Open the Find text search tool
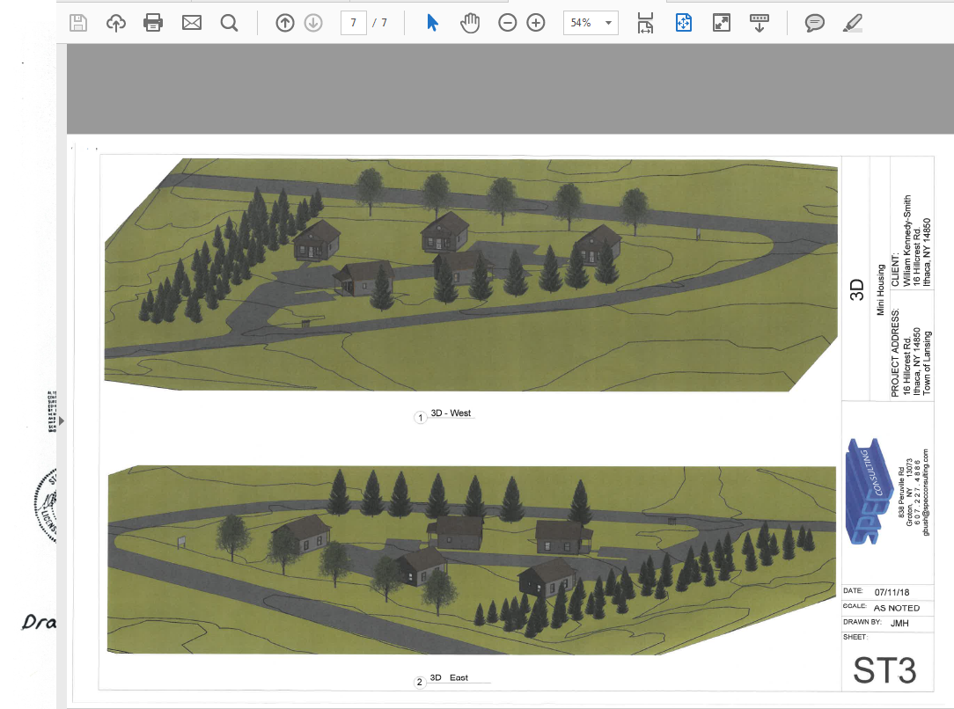Image resolution: width=954 pixels, height=709 pixels. pos(230,23)
